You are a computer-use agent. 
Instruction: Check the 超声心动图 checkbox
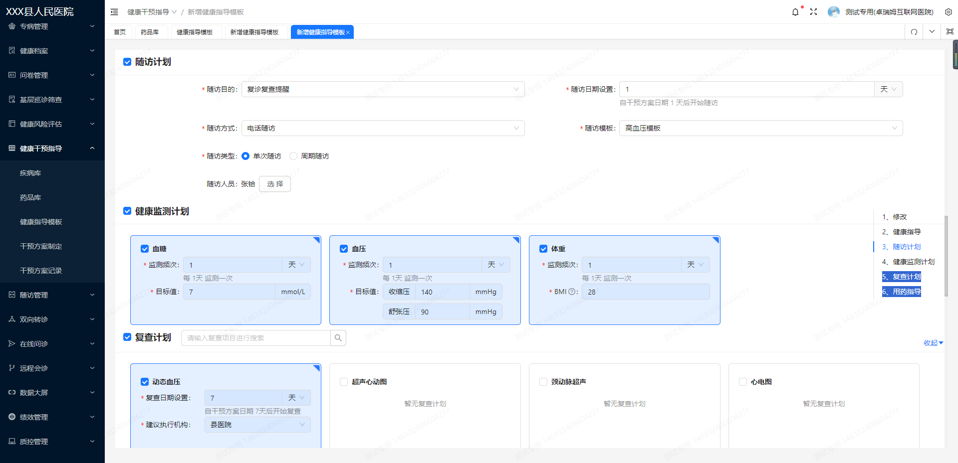(344, 382)
